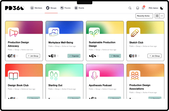The width and height of the screenshot is (169, 111).
Task: Click Sustainable Production Design leaf icon
Action: pos(94,33)
